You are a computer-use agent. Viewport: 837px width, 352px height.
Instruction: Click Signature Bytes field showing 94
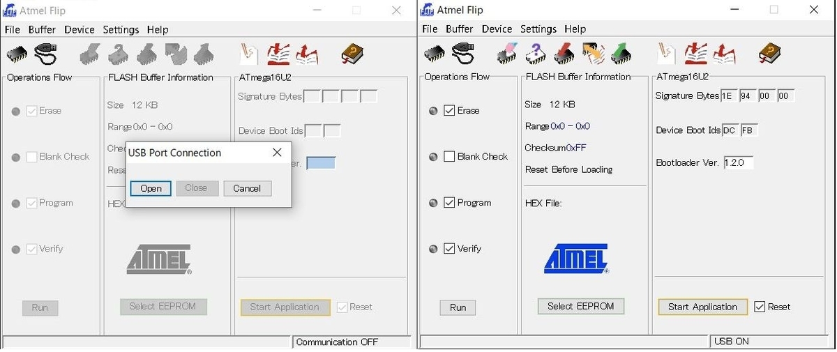[748, 96]
